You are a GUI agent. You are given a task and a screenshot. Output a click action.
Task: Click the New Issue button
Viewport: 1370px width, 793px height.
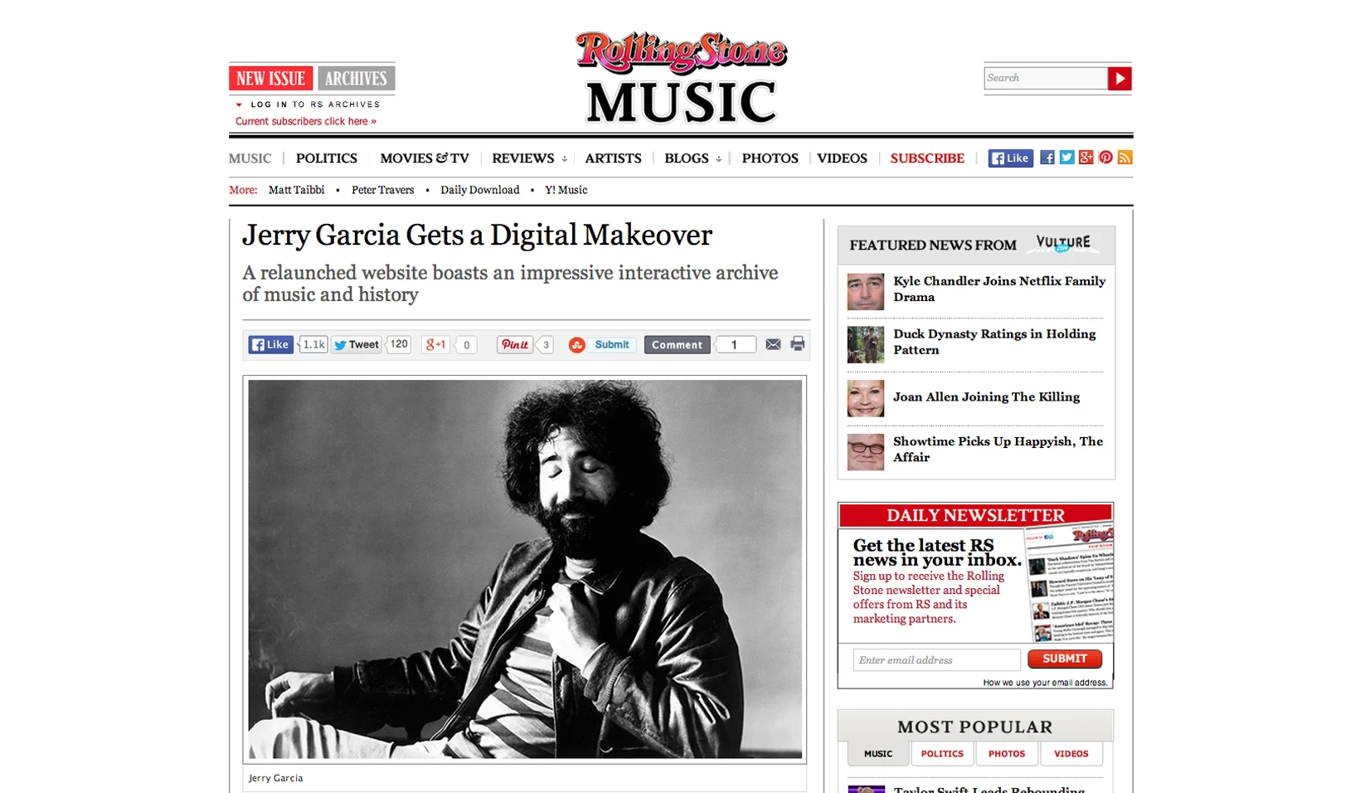tap(271, 79)
